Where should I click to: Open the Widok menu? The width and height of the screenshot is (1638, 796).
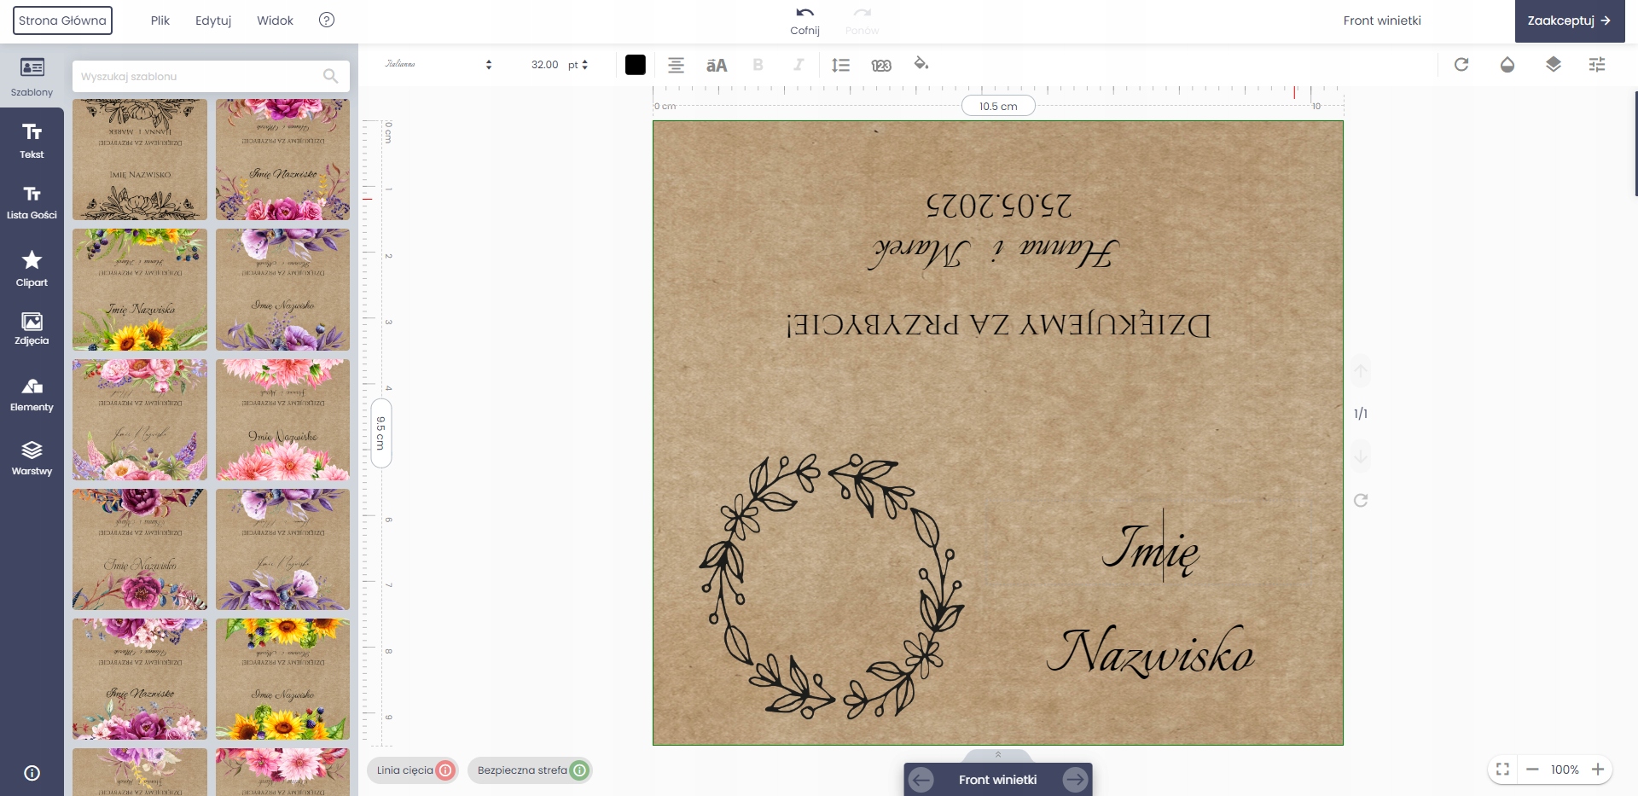(x=275, y=20)
